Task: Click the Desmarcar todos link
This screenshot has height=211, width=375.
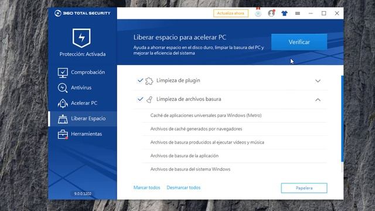Action: 183,188
